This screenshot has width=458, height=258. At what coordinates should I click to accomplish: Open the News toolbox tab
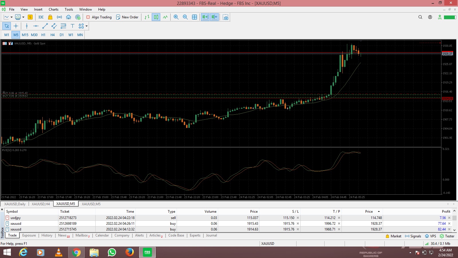(64, 236)
